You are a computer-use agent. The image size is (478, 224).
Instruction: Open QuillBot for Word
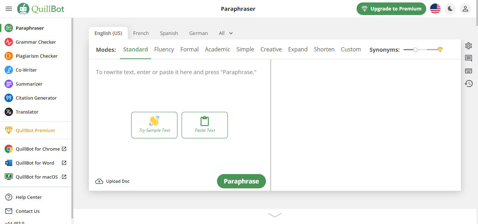click(x=36, y=163)
